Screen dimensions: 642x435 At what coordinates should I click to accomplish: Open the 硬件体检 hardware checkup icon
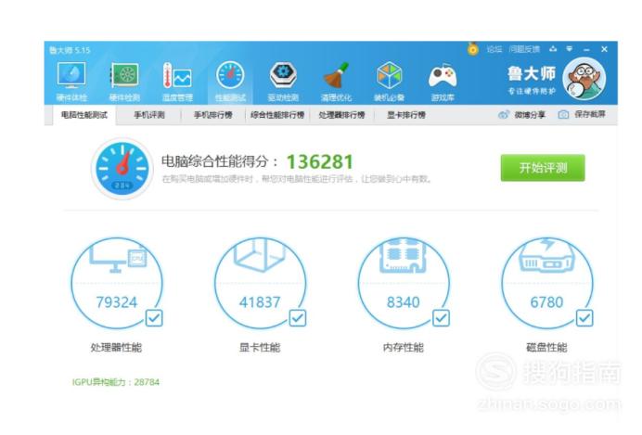point(71,75)
